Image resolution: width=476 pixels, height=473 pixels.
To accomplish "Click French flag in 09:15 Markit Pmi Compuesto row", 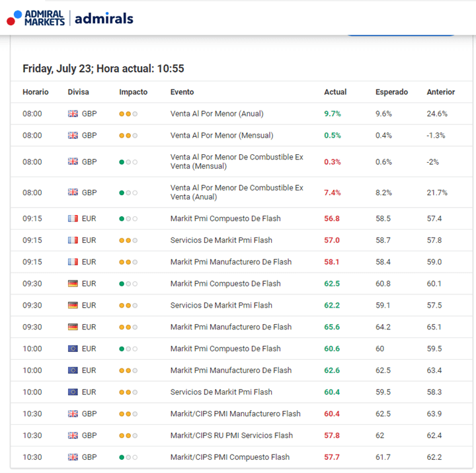I will [73, 218].
